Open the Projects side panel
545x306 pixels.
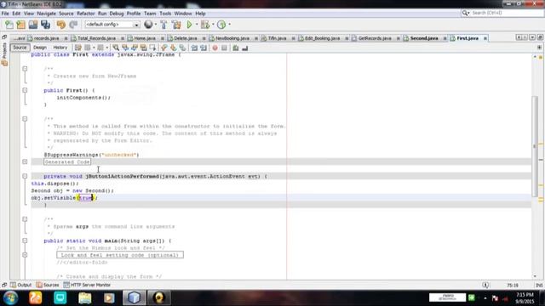[x=4, y=54]
